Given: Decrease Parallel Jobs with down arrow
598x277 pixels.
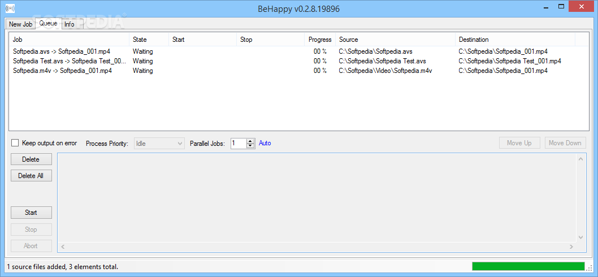Looking at the screenshot, I should click(250, 146).
